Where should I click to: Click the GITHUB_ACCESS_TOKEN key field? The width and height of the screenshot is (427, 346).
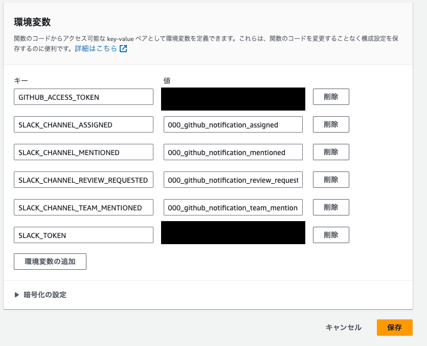[x=83, y=96]
